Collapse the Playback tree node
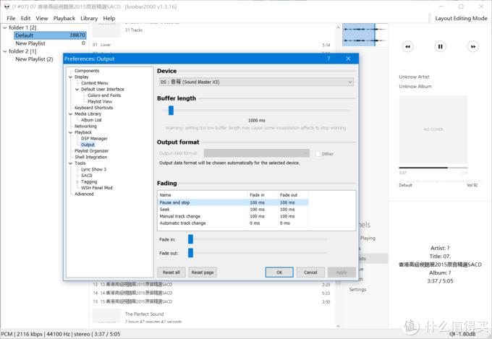The width and height of the screenshot is (492, 339). 71,132
